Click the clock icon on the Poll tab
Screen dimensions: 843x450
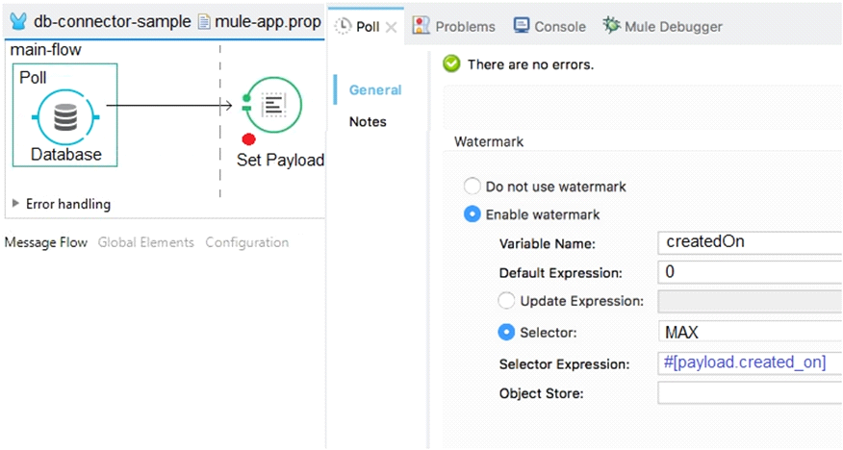click(x=343, y=26)
